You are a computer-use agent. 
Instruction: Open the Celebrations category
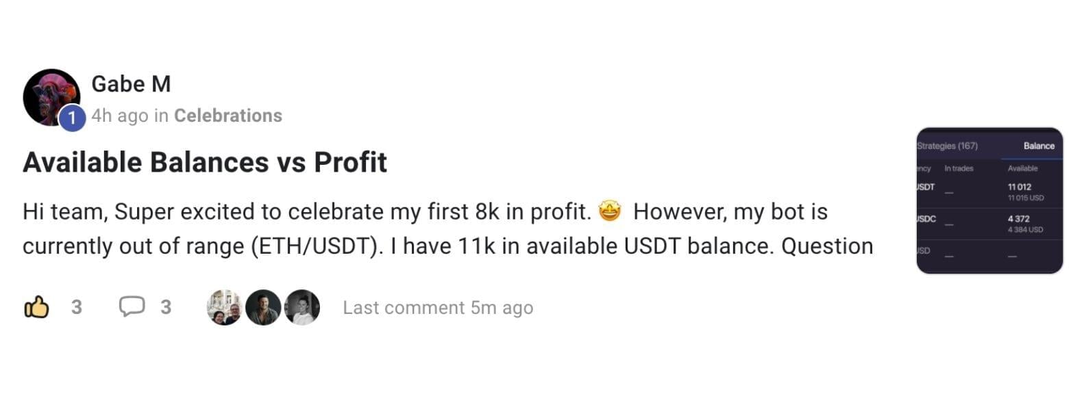click(227, 116)
